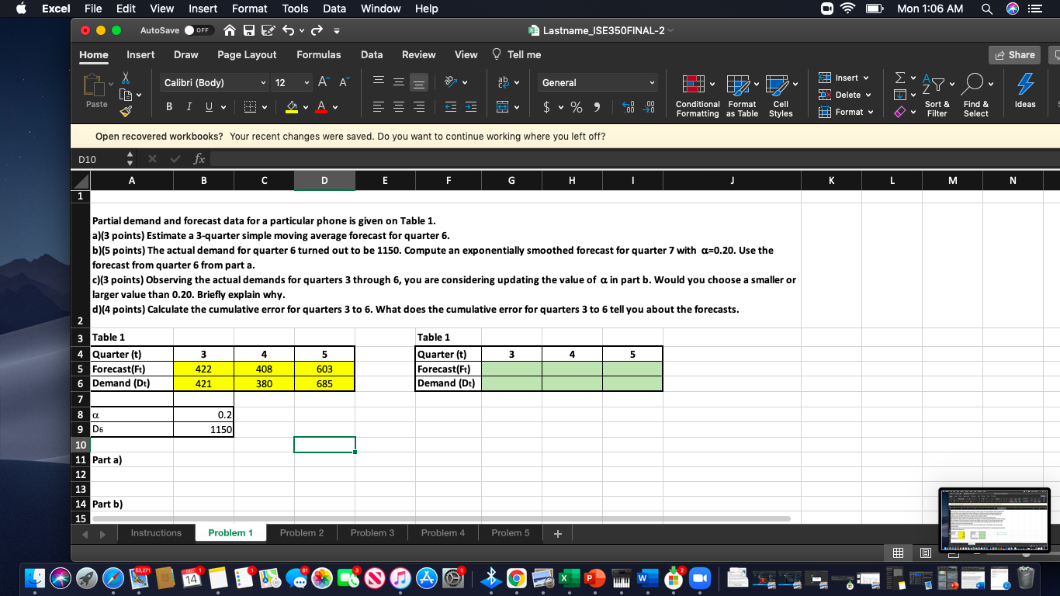Open the Number Format dropdown showing General
This screenshot has height=596, width=1060.
pyautogui.click(x=597, y=82)
